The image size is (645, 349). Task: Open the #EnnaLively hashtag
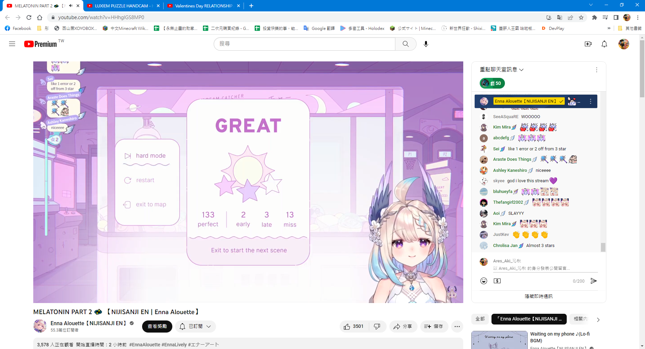(x=174, y=345)
